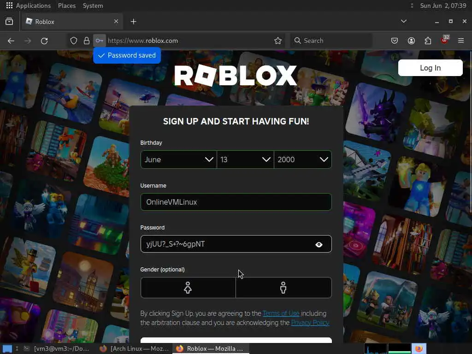Switch to the vm3 terminal taskbar item

(57, 348)
